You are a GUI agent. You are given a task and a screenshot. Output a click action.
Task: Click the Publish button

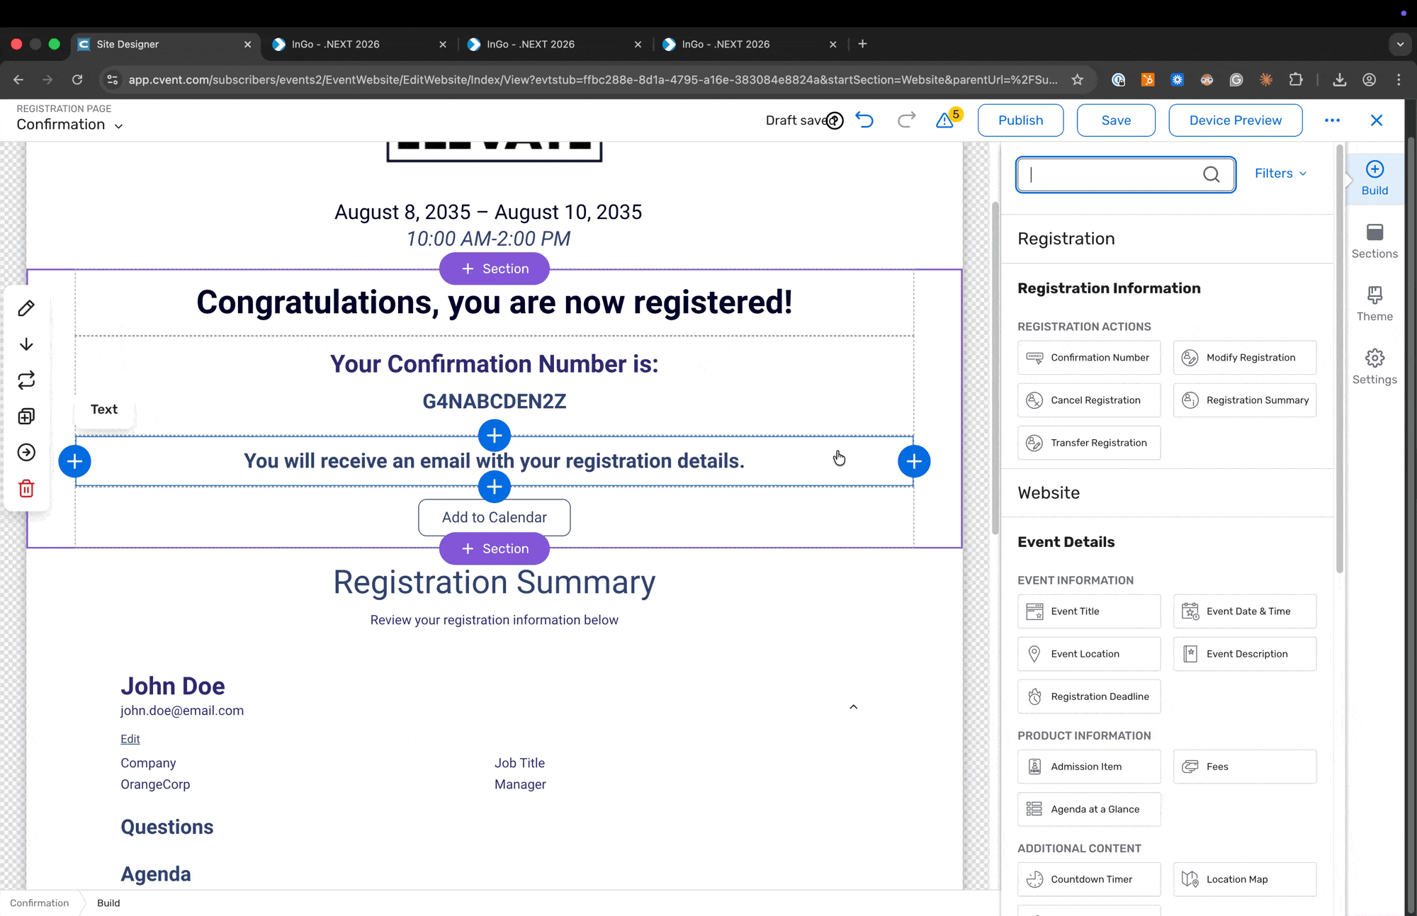pyautogui.click(x=1020, y=120)
